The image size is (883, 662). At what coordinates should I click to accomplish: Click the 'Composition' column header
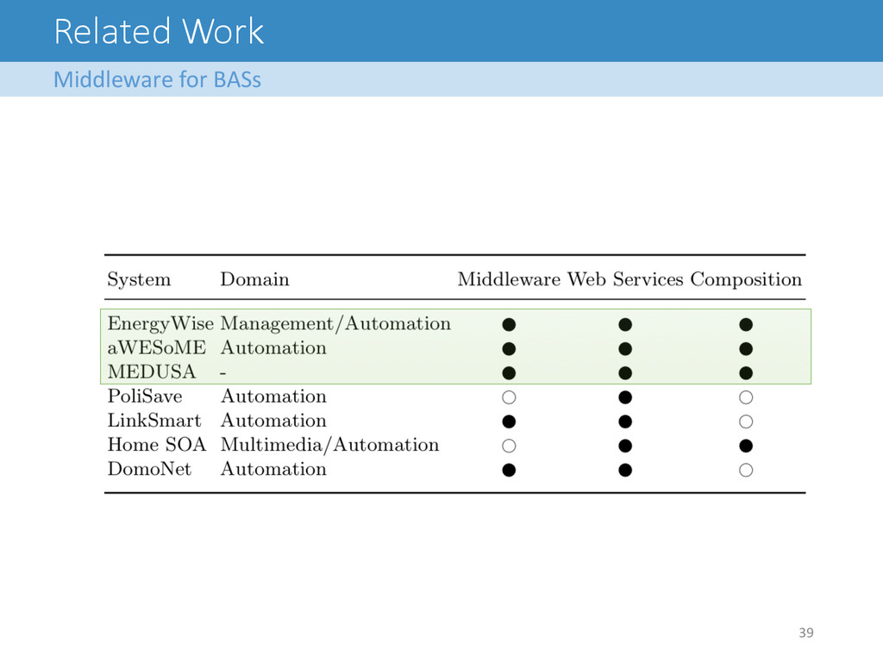point(746,280)
